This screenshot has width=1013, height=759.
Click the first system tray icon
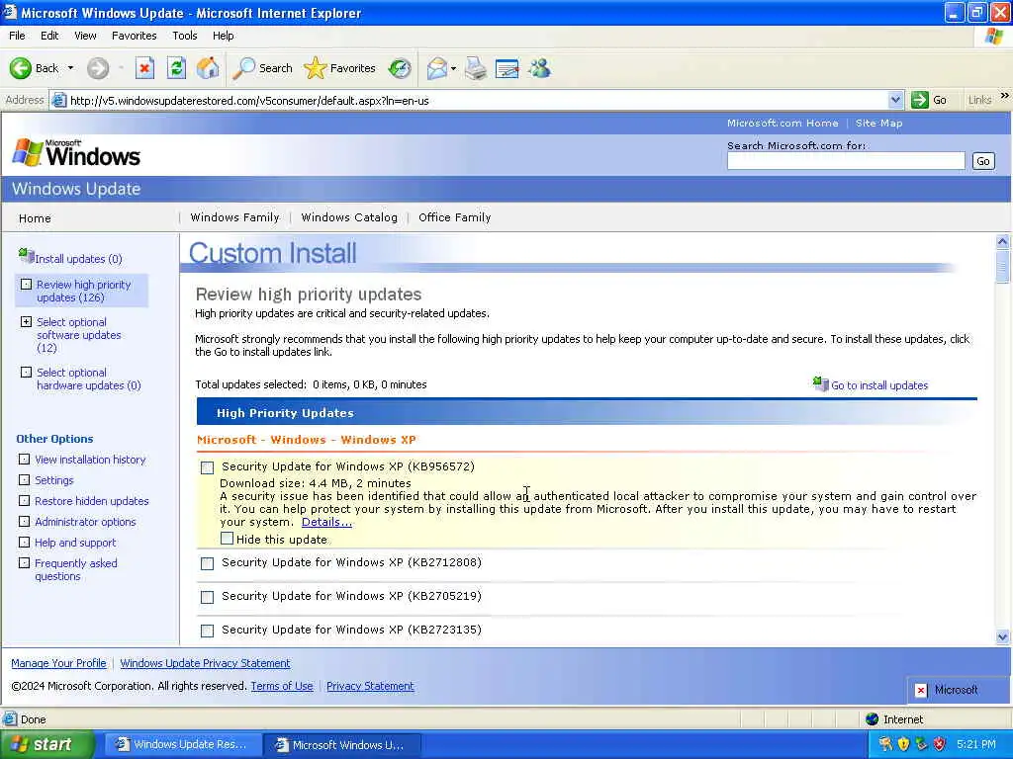885,744
